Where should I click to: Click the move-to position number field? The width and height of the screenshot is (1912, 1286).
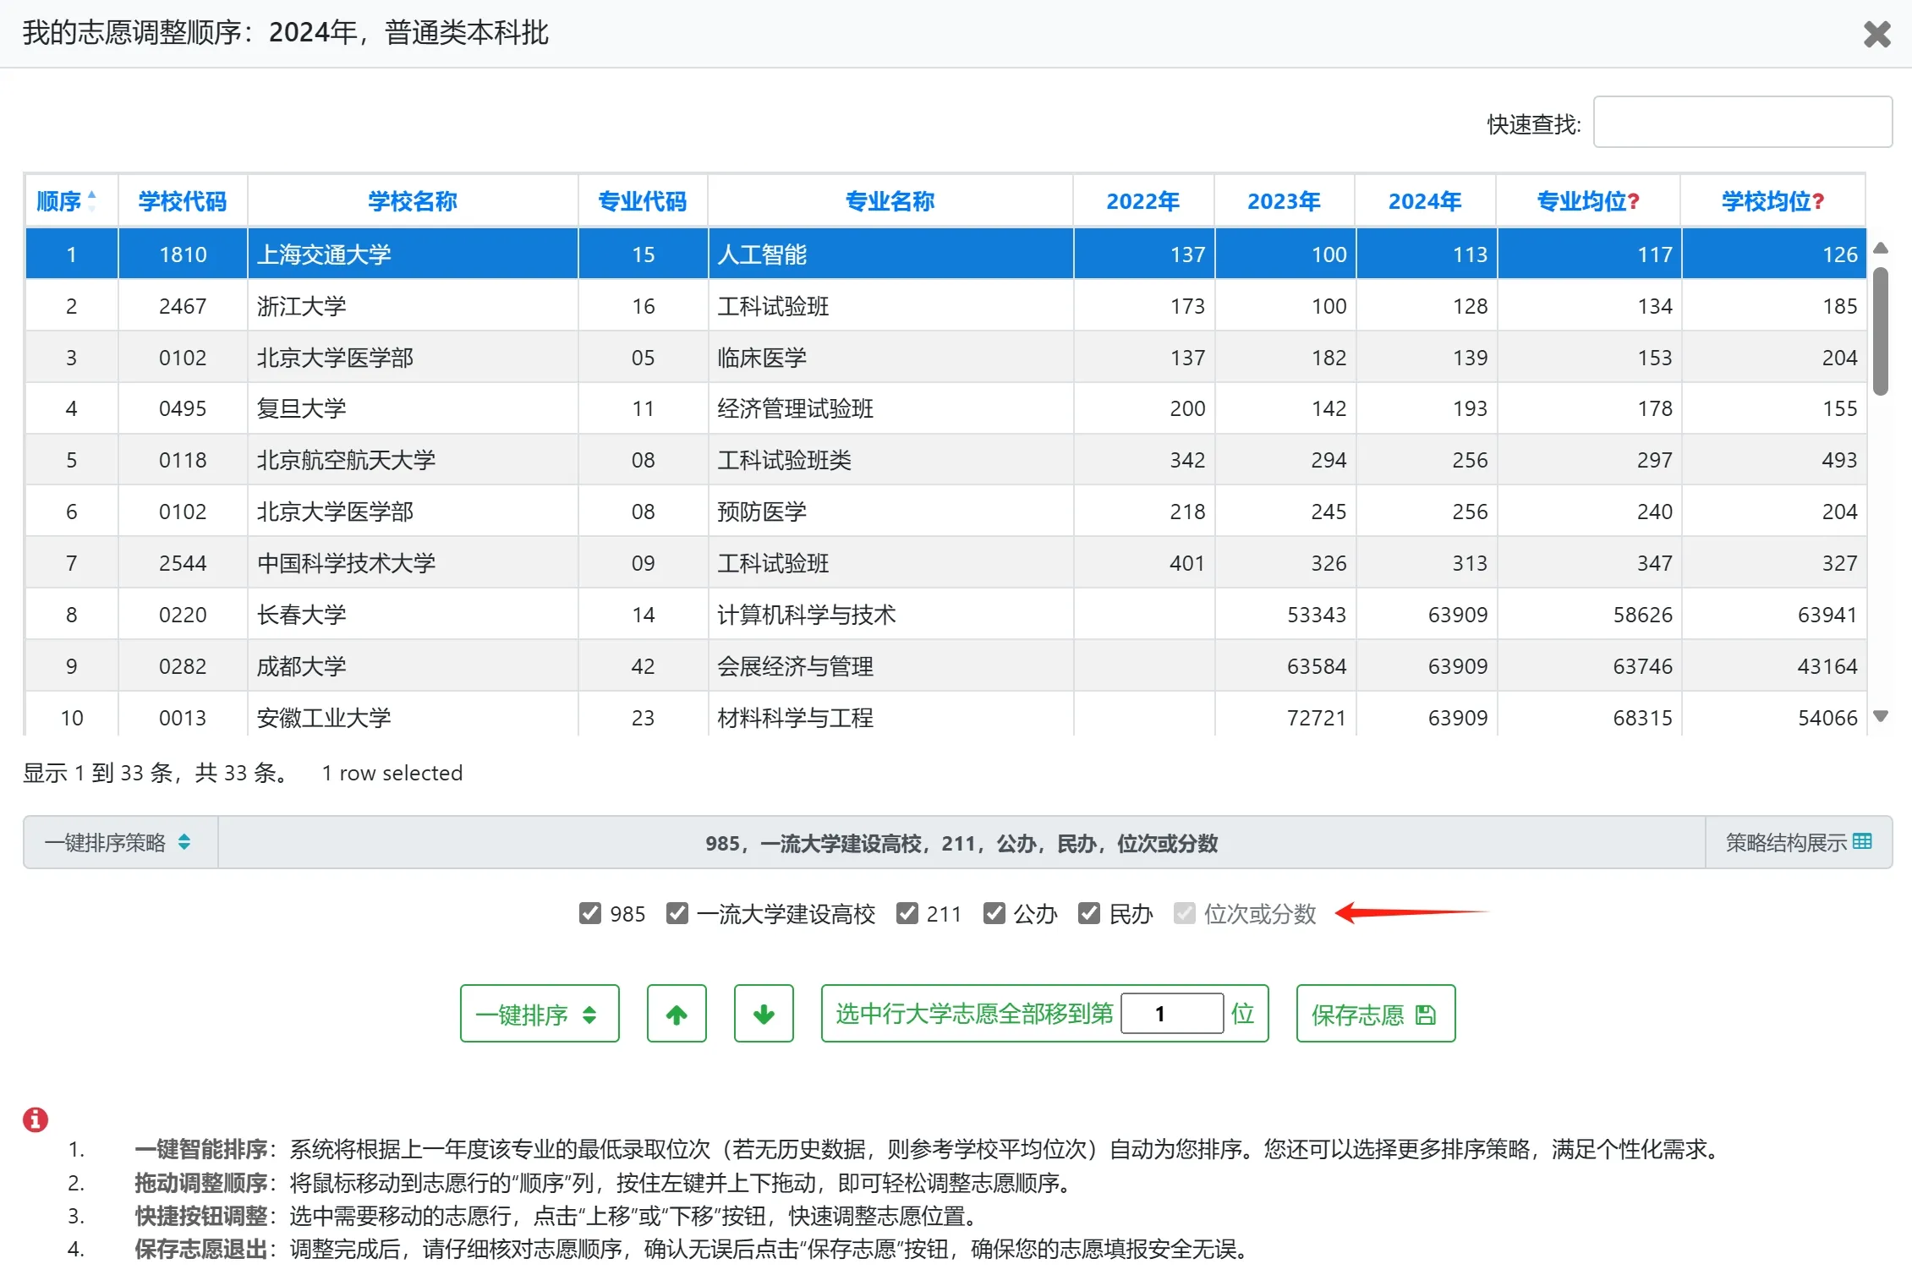coord(1172,1014)
